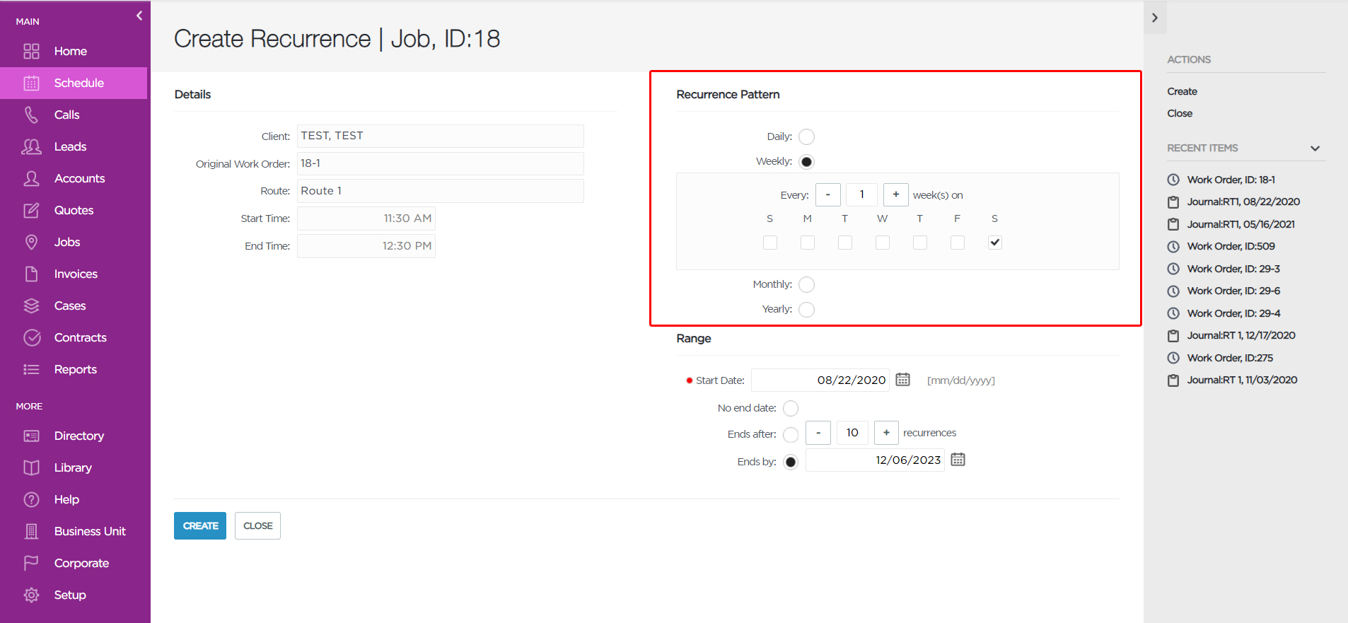This screenshot has height=623, width=1348.
Task: Click the Calls phone icon
Action: click(31, 115)
